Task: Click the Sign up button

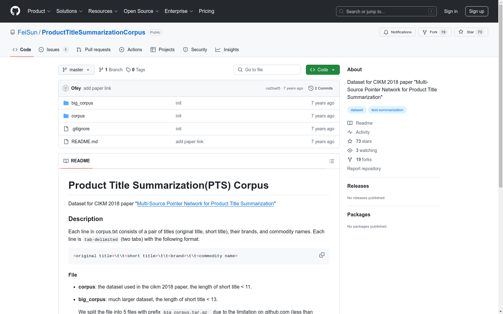Action: pyautogui.click(x=477, y=11)
